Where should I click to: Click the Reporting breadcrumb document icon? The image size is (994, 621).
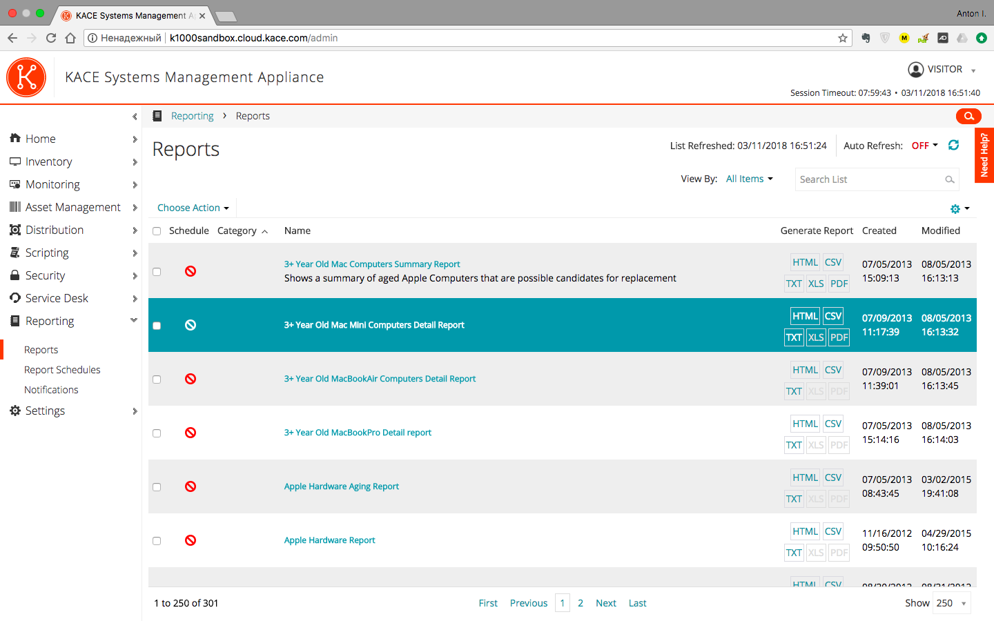[x=157, y=116]
